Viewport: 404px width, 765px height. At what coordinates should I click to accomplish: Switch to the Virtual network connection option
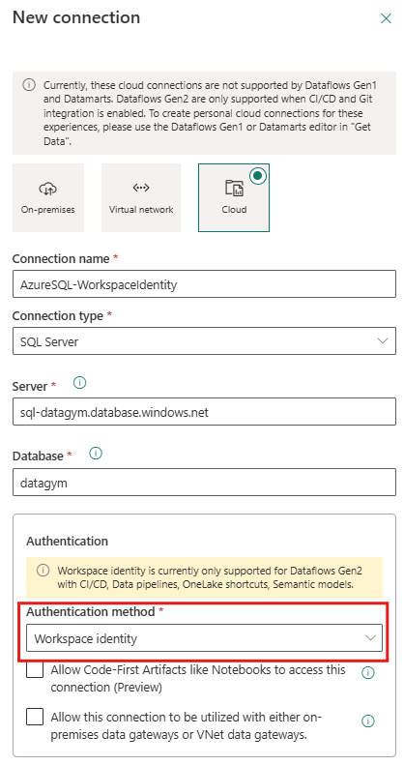click(x=141, y=197)
